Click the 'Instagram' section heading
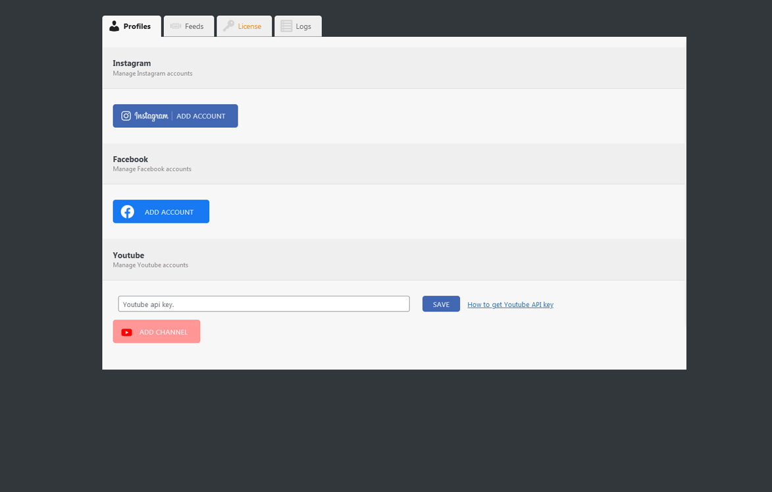772x492 pixels. tap(132, 63)
